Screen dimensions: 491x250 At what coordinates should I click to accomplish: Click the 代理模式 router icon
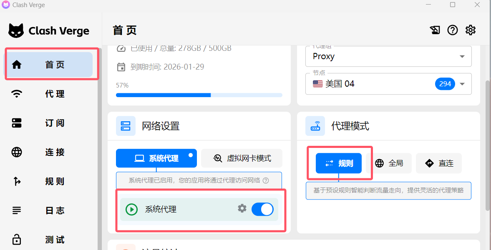pyautogui.click(x=315, y=126)
